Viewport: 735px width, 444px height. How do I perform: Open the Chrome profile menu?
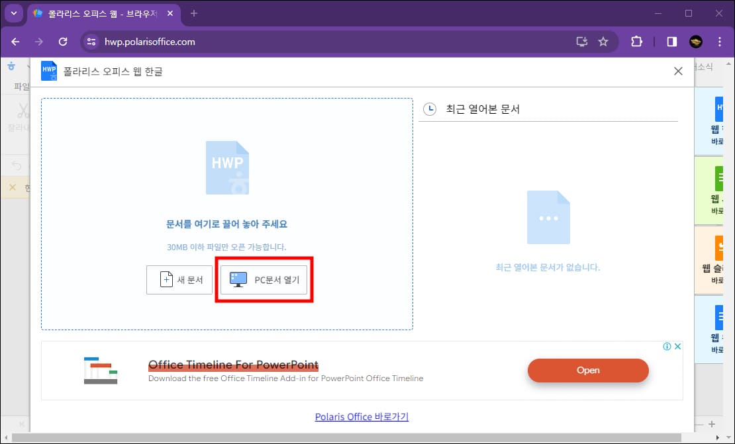tap(696, 41)
